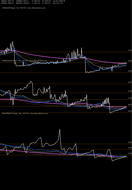Click the WEEKLY(250) Eagle View chart title

click(25, 61)
